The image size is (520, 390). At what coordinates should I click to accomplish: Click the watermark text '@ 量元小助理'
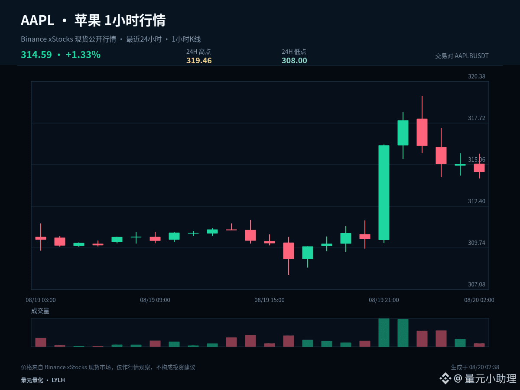point(485,379)
